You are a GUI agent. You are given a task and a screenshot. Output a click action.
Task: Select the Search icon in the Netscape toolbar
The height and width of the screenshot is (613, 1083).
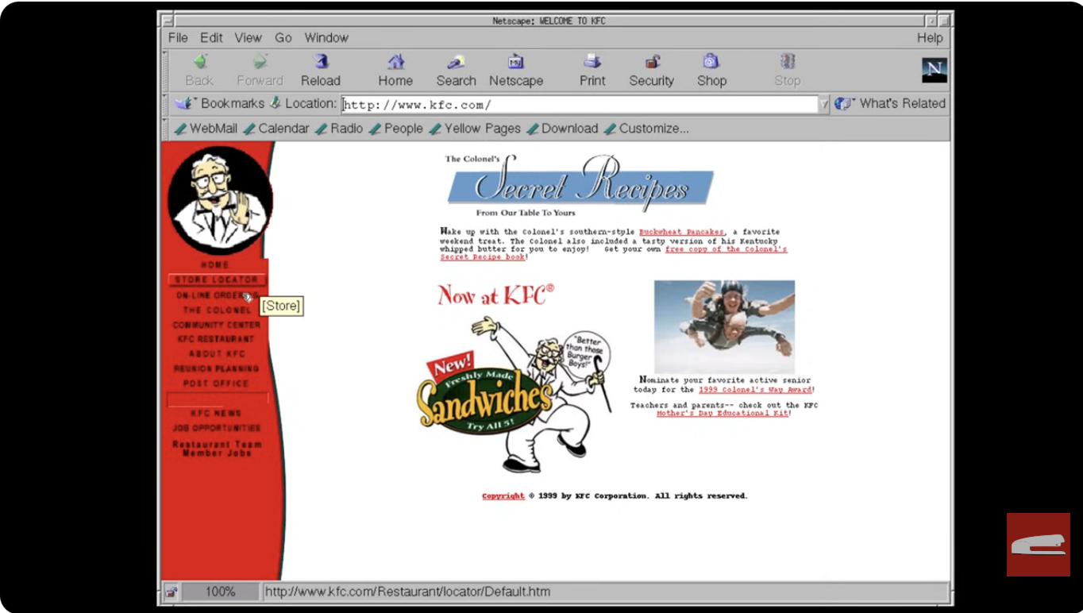point(455,69)
